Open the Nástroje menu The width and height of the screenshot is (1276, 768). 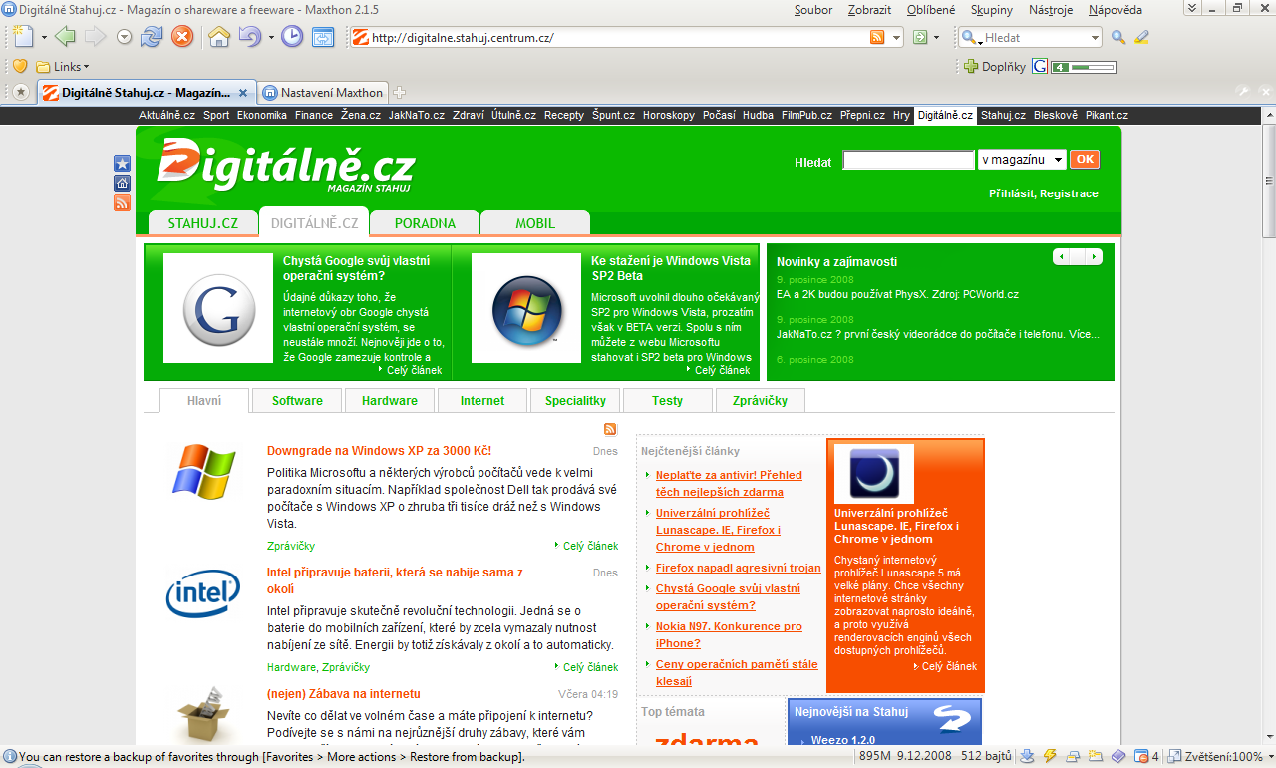[1051, 10]
